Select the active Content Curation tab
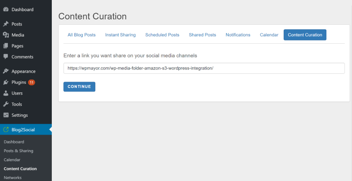The height and width of the screenshot is (181, 352). coord(305,35)
